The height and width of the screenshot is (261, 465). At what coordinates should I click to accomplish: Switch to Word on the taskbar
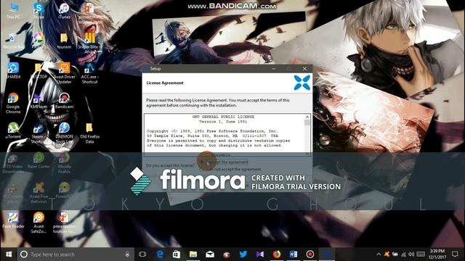[294, 254]
